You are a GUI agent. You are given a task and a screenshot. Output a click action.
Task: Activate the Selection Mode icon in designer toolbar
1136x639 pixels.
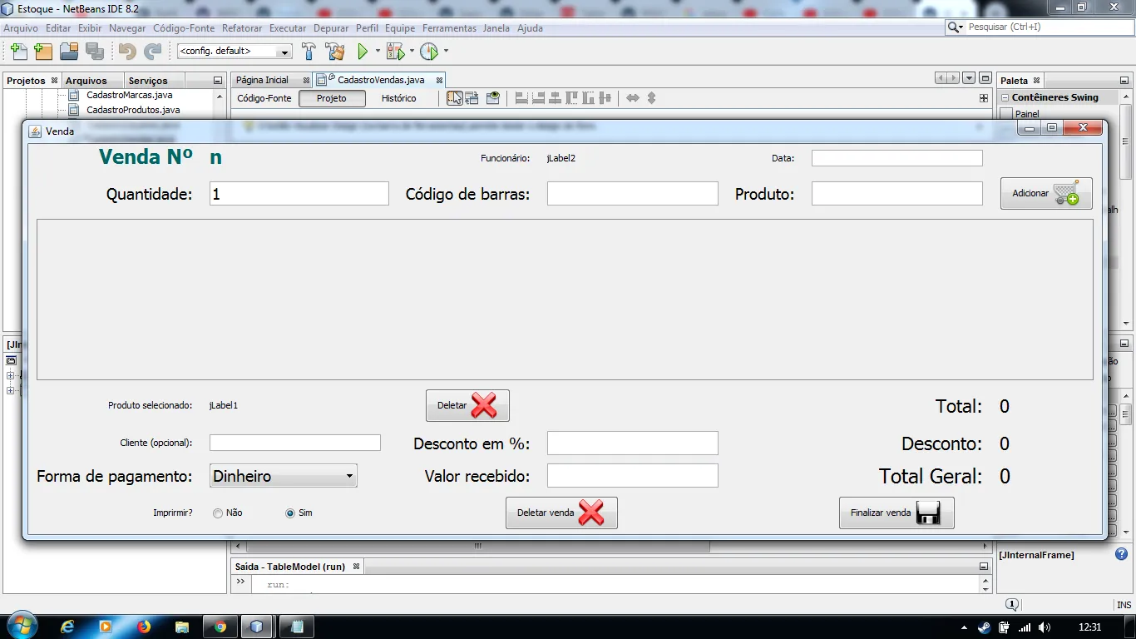click(x=455, y=98)
